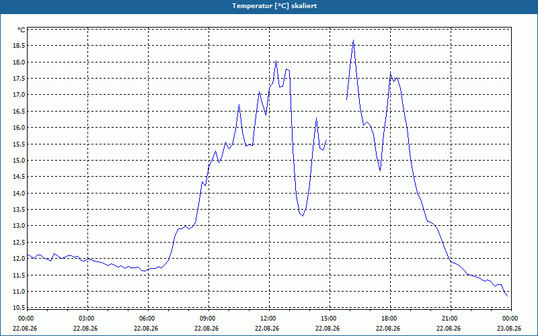Click the 03:00 time axis label

tap(86, 319)
